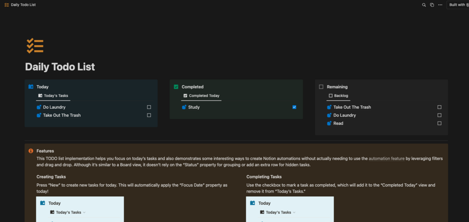
Task: Tick Take Out The Trash in Backlog
Action: (439, 107)
